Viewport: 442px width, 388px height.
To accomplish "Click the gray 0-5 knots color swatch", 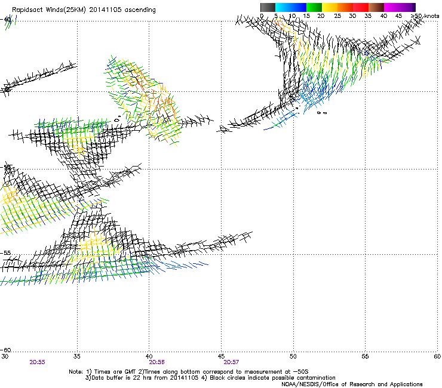I will 268,7.
